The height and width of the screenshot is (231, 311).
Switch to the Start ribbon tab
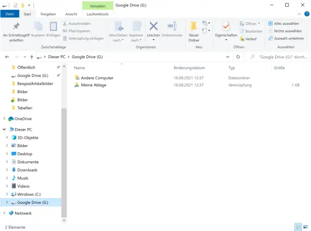(x=27, y=14)
